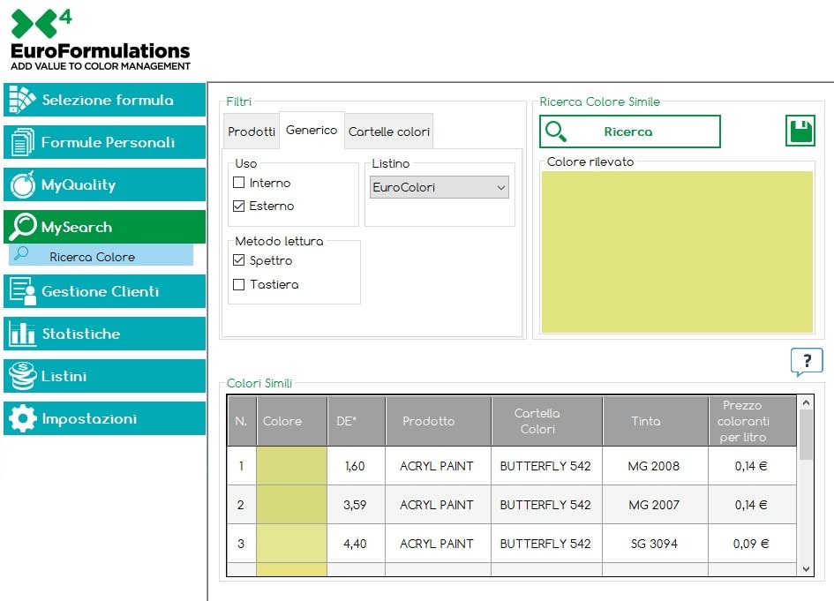Select tint MG 2008 cell
Viewport: 834px width, 601px height.
pos(655,466)
